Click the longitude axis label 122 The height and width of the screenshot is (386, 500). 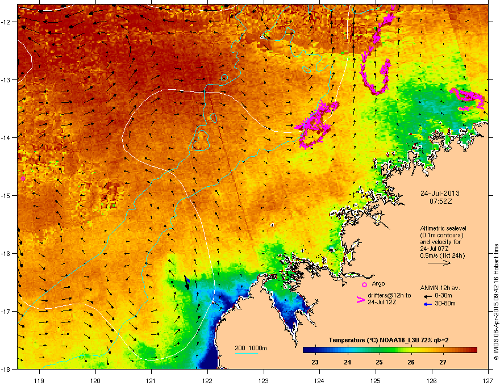(x=207, y=380)
